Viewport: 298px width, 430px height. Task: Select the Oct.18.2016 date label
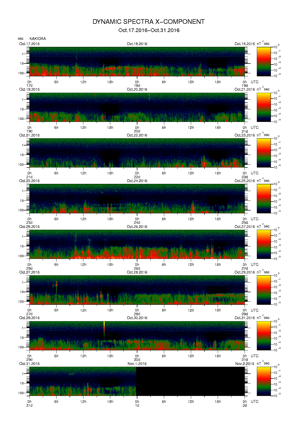(137, 44)
